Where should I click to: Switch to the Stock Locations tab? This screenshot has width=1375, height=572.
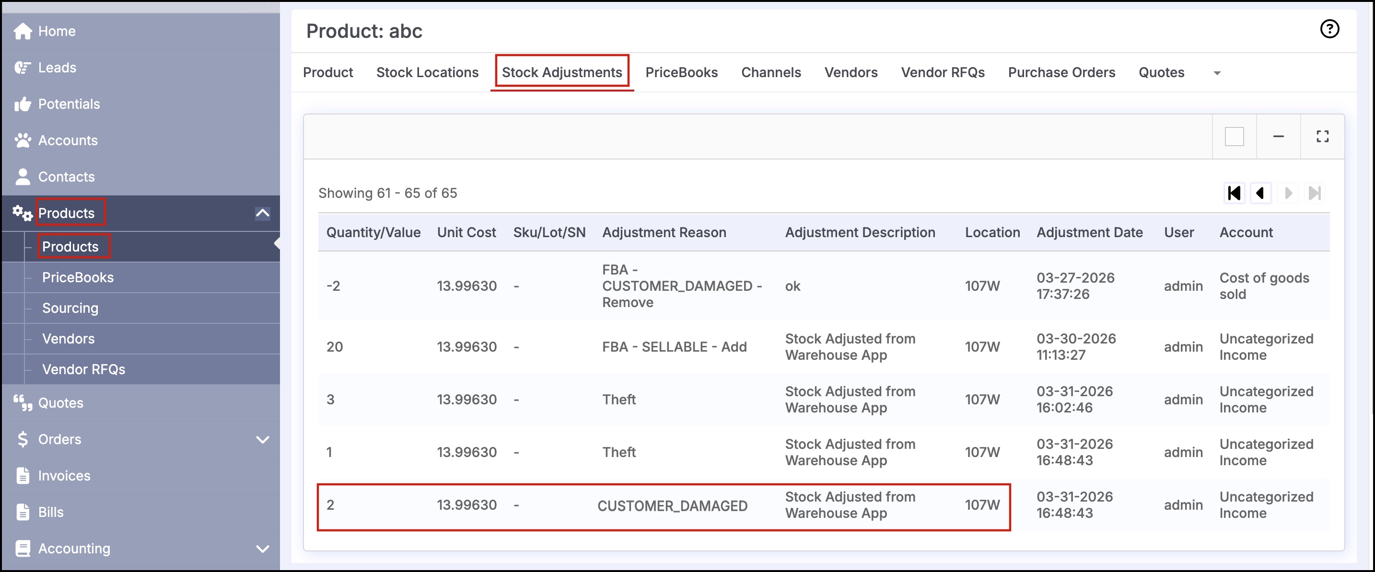427,72
